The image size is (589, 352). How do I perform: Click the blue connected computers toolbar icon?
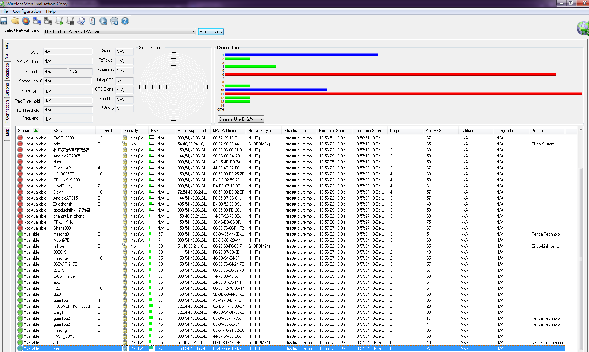pyautogui.click(x=37, y=21)
